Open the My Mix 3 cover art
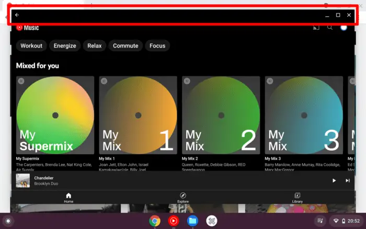 pos(304,115)
